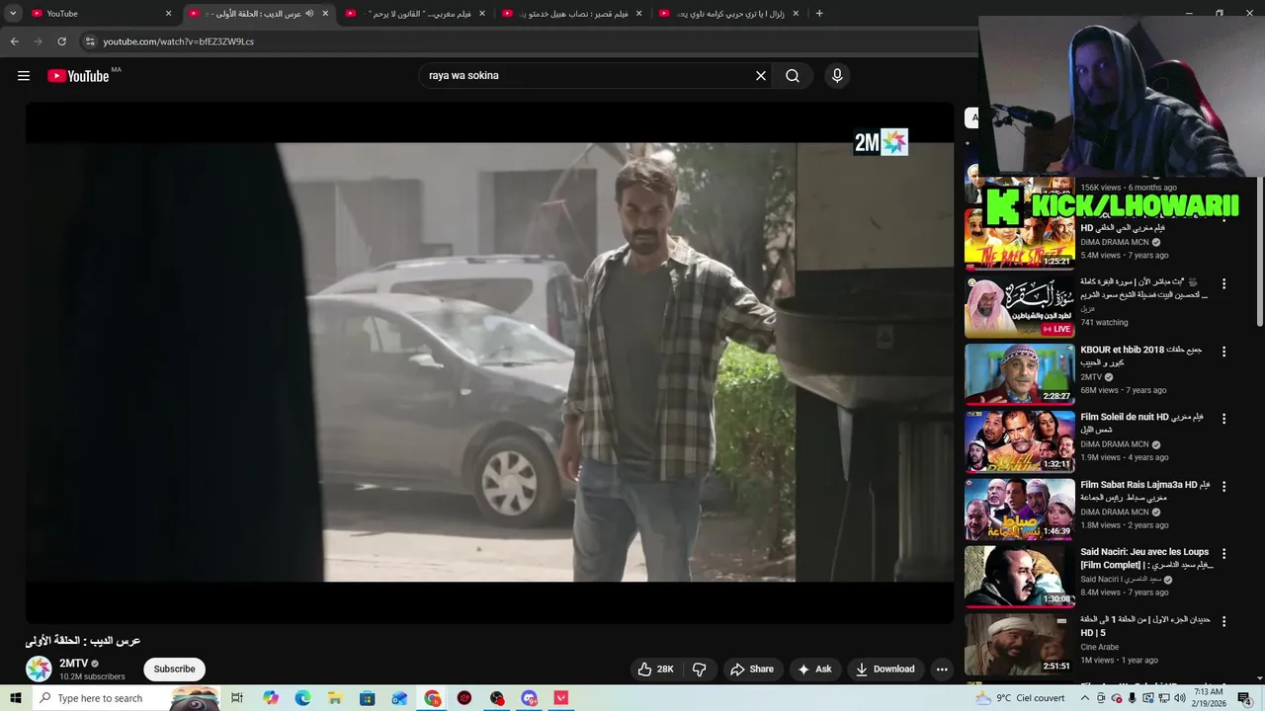Go to YouTube home via logo
This screenshot has height=711, width=1265.
(78, 76)
